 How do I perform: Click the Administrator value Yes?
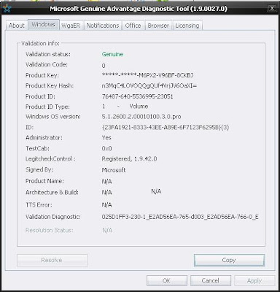coord(106,138)
